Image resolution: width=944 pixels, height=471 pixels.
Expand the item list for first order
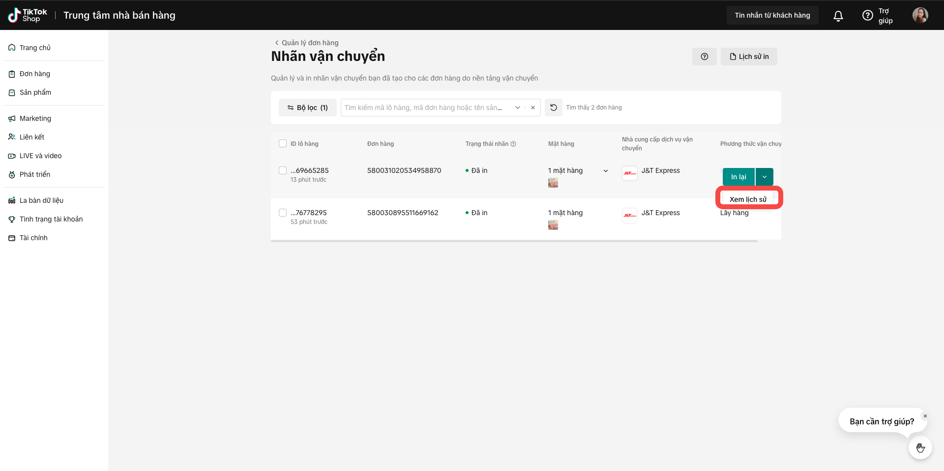[x=606, y=171]
